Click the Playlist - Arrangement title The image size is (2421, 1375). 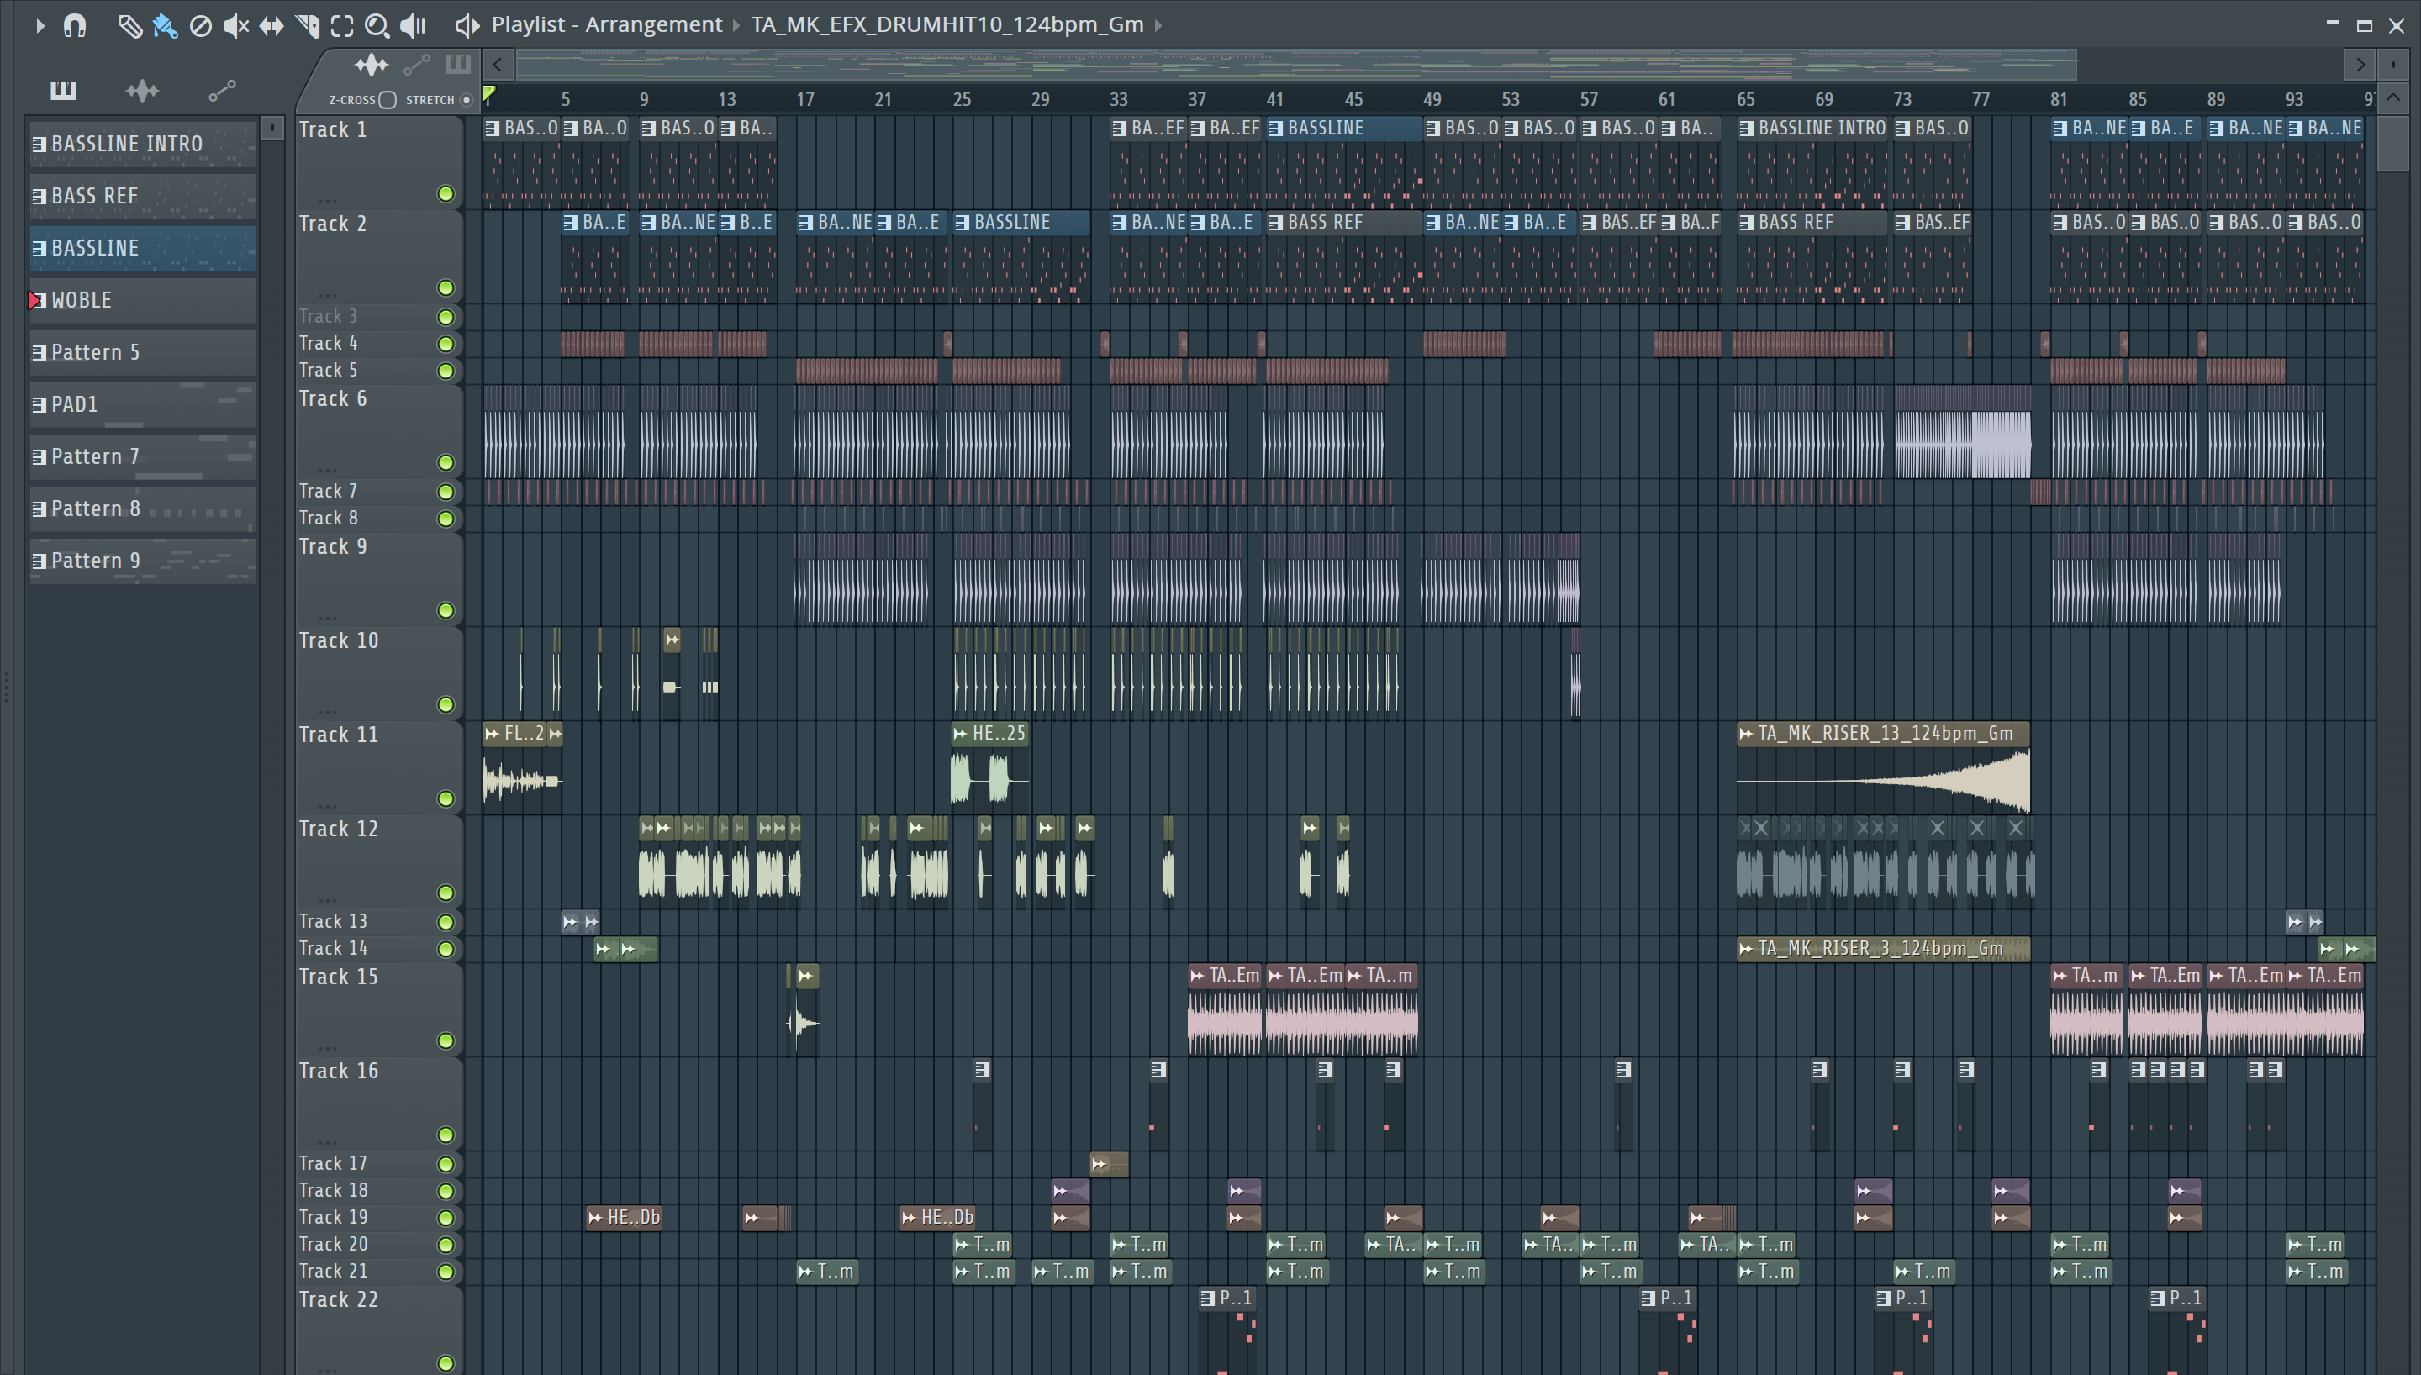[606, 24]
